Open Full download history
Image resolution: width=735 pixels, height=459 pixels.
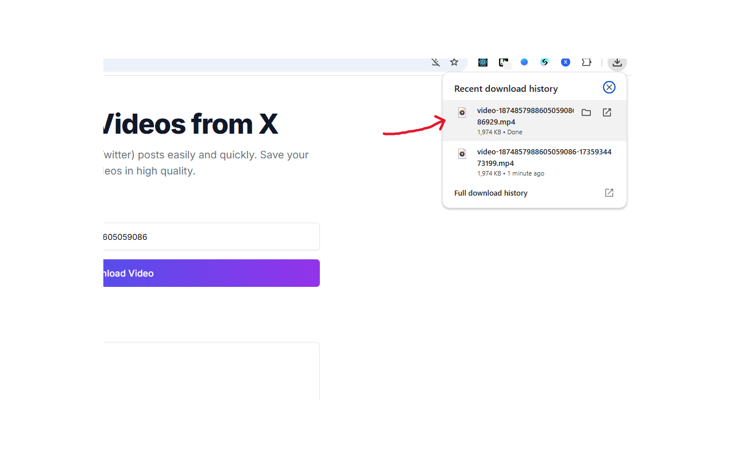pos(490,193)
